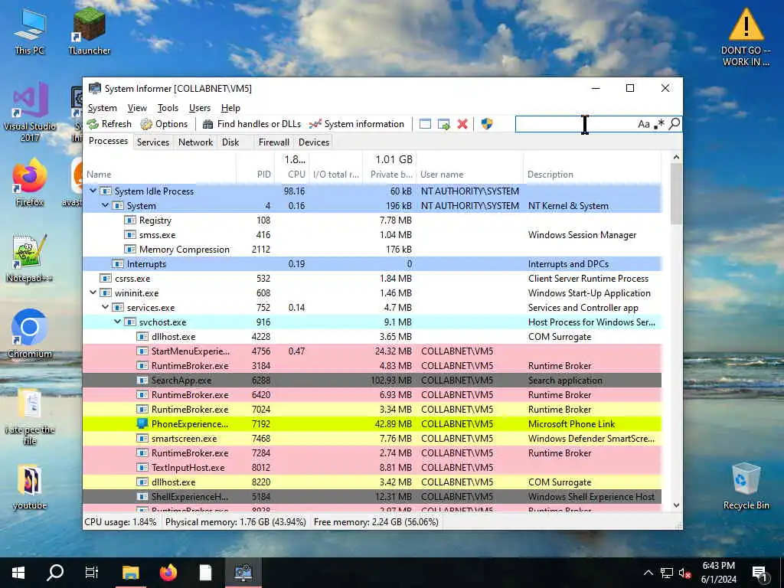Select the SearchApp.exe process row

[x=372, y=381]
